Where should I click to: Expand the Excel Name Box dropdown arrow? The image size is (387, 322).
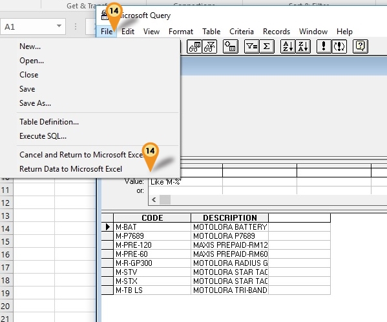point(59,26)
